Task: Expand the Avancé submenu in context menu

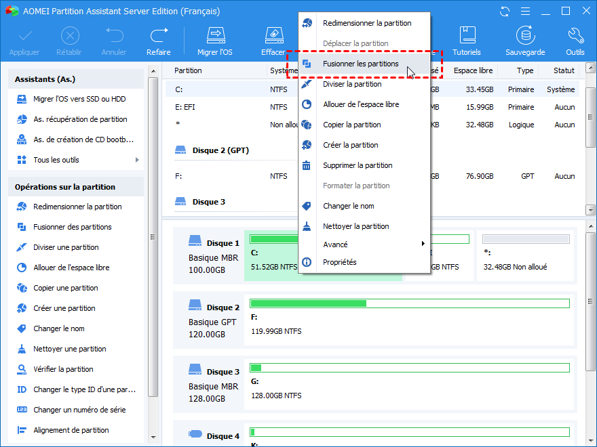Action: (364, 244)
